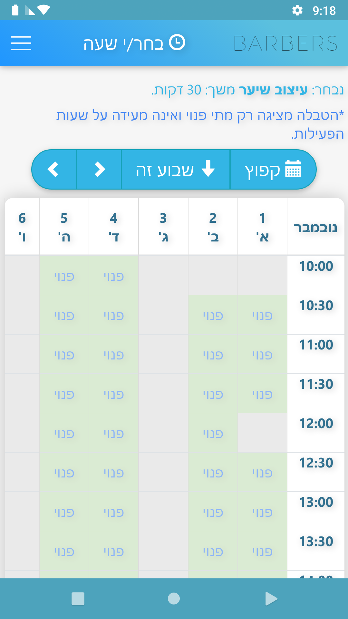This screenshot has width=348, height=619.
Task: Go to the next week with the right arrow
Action: (99, 169)
